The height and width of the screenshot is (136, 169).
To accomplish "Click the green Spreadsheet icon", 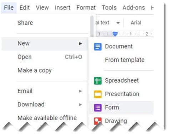I will [x=98, y=81].
